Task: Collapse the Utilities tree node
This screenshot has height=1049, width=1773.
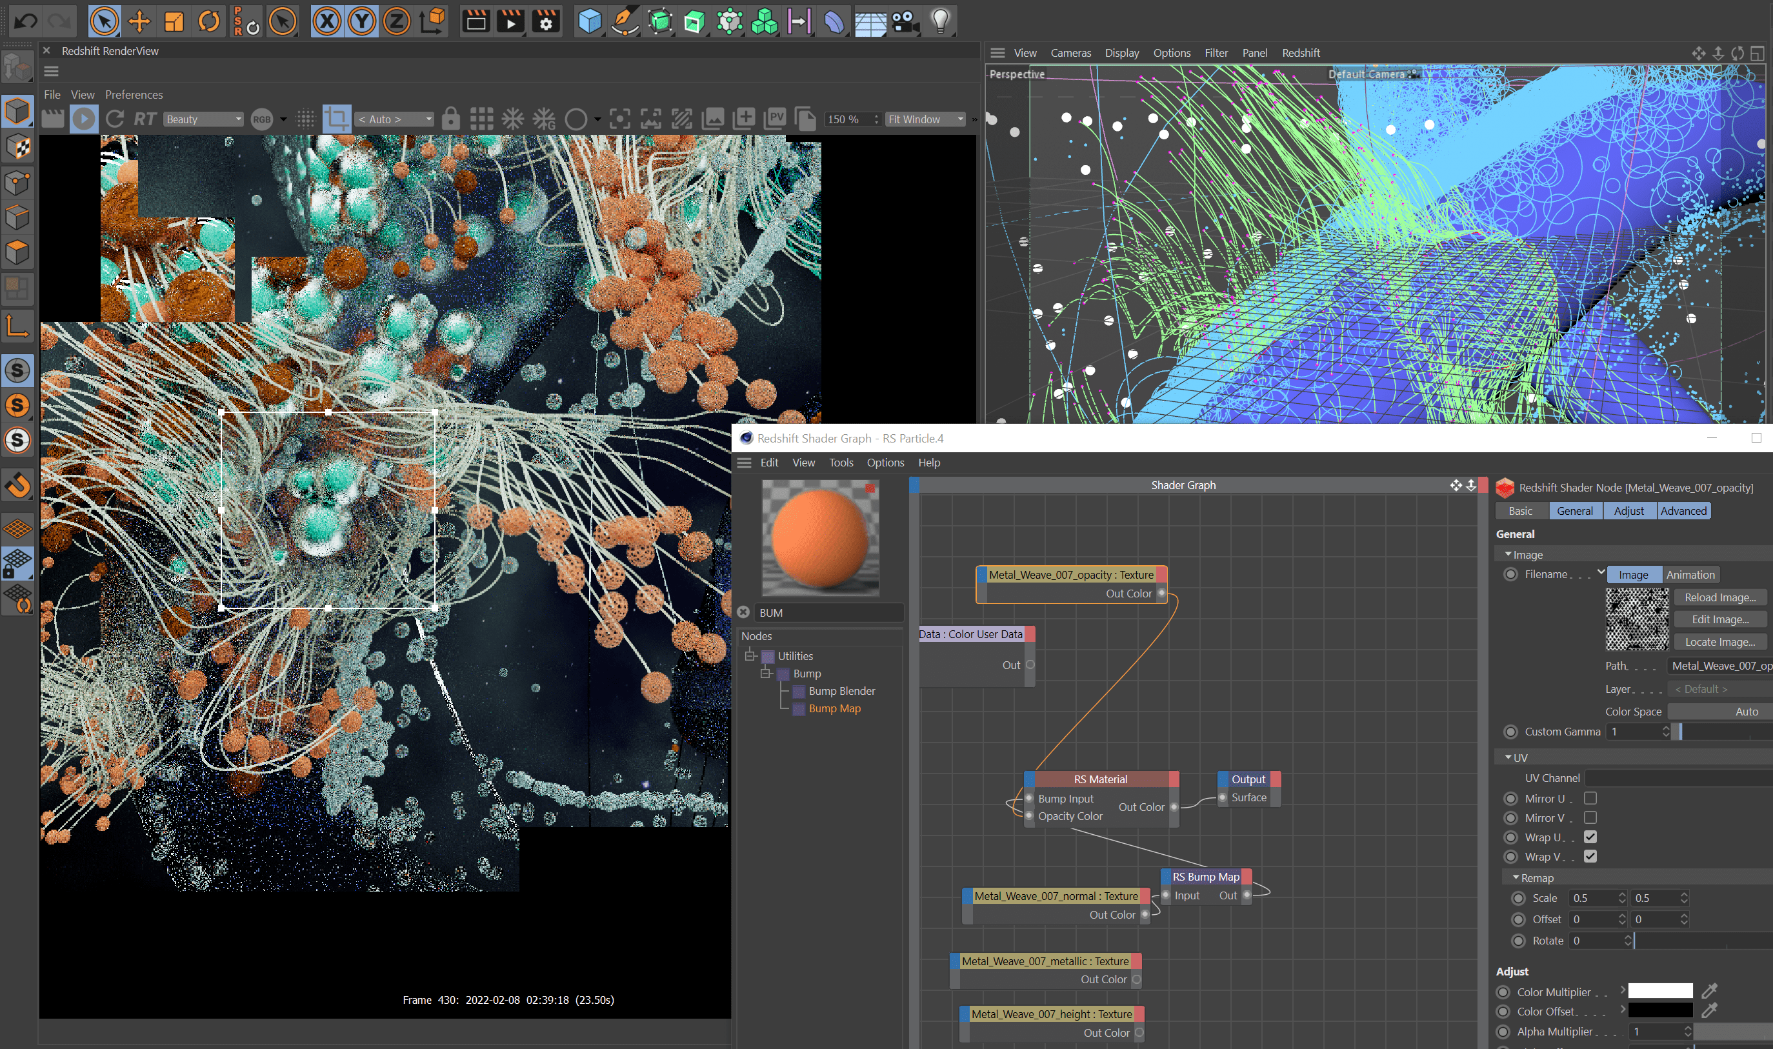Action: point(751,656)
